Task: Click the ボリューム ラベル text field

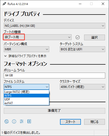Action: coord(55,75)
